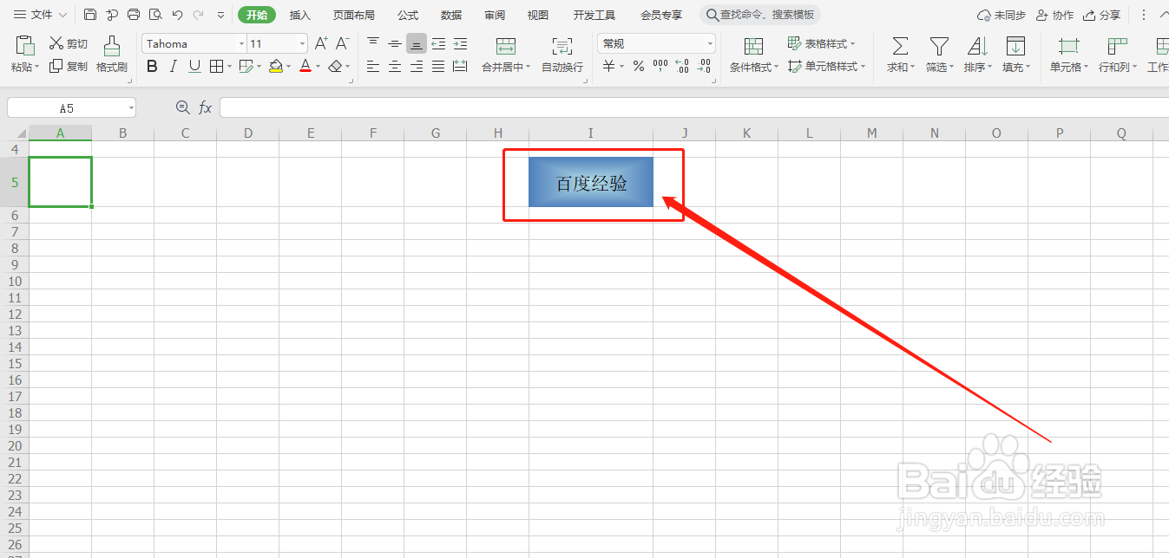The height and width of the screenshot is (558, 1169).
Task: Click the Sum (求和) sigma icon
Action: point(901,47)
